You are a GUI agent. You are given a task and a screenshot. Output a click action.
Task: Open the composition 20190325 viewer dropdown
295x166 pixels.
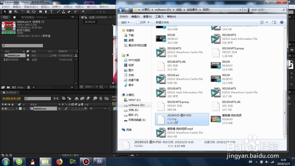coord(110,17)
